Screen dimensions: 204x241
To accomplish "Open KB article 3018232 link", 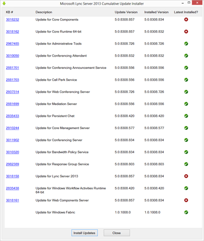I will click(x=12, y=19).
